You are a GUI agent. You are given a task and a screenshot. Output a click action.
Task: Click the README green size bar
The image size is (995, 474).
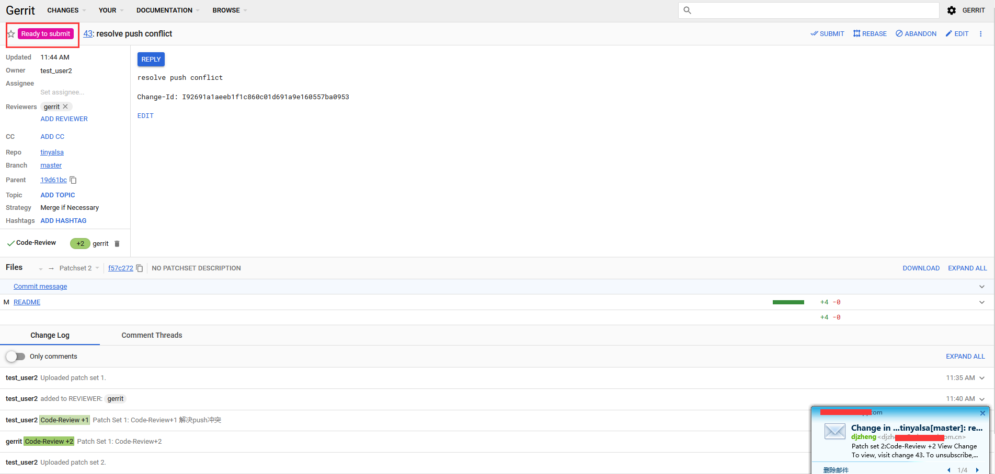point(788,302)
